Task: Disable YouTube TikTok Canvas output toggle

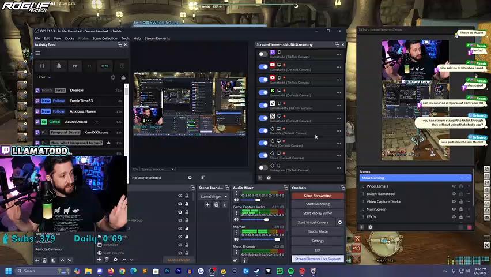Action: pyautogui.click(x=263, y=80)
